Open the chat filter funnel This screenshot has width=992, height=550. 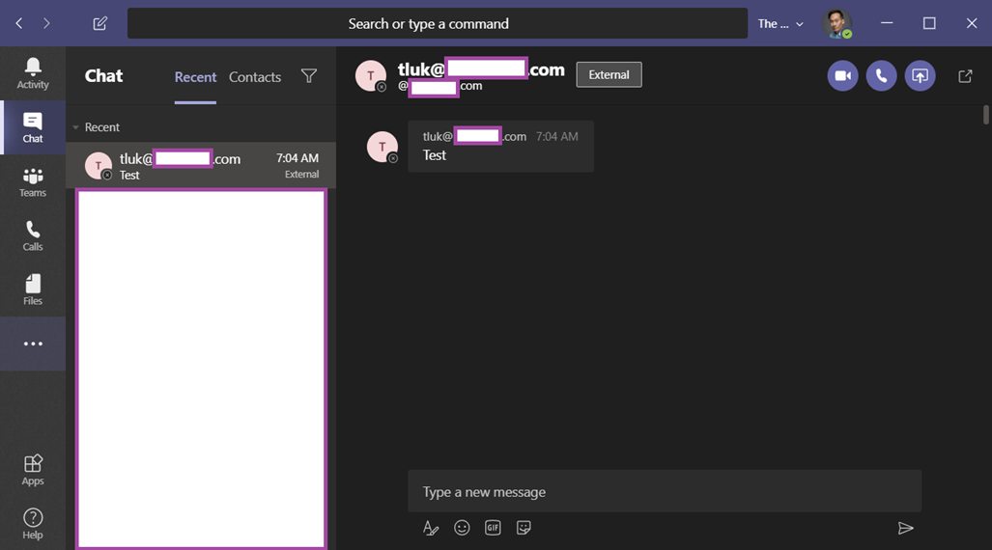point(309,76)
